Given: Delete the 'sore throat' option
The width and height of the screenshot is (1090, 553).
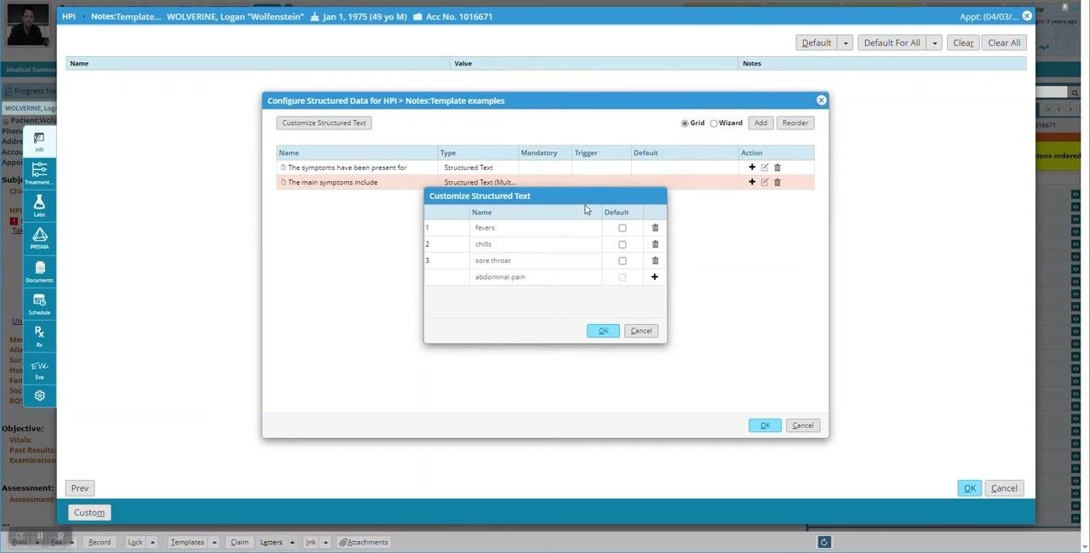Looking at the screenshot, I should [x=655, y=260].
